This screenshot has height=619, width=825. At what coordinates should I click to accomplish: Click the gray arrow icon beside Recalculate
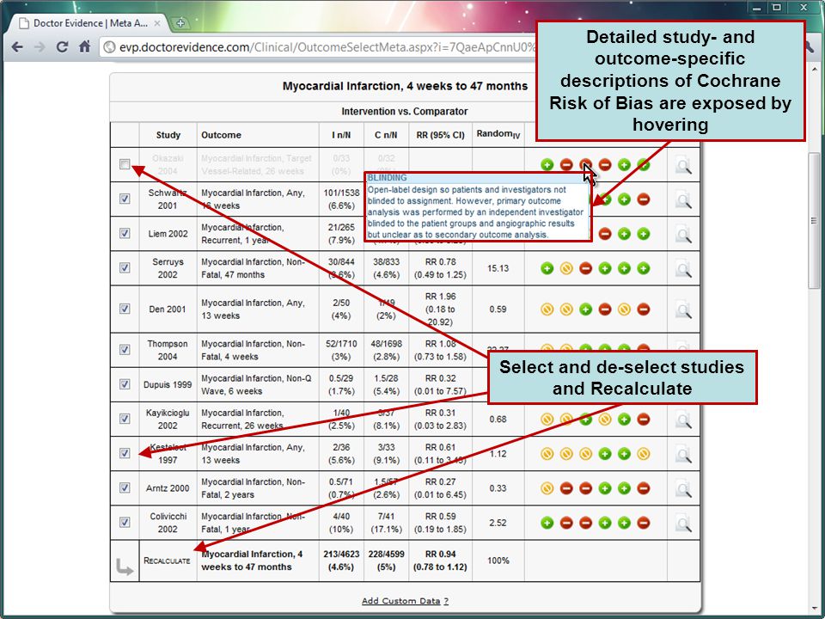[x=124, y=567]
